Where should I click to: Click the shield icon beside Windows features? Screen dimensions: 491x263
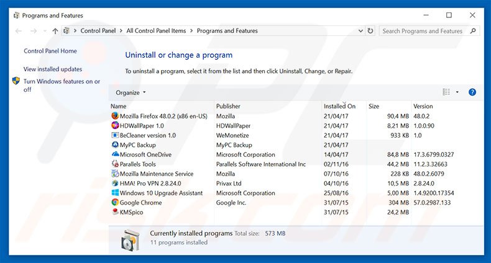tap(16, 81)
